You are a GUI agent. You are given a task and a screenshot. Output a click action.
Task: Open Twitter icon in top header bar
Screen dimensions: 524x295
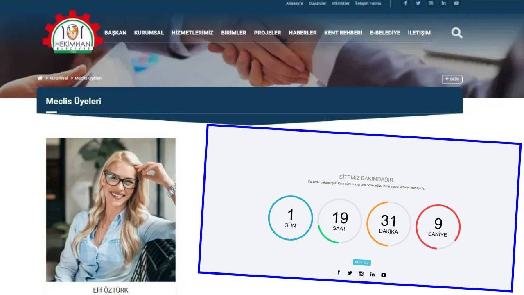[418, 3]
